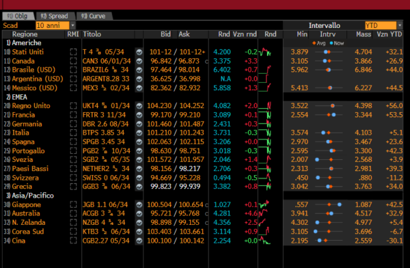Click the YTD interval field
This screenshot has width=410, height=268.
click(x=381, y=25)
